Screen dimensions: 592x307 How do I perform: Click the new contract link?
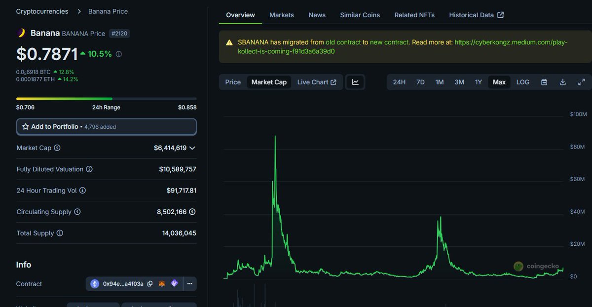[389, 42]
